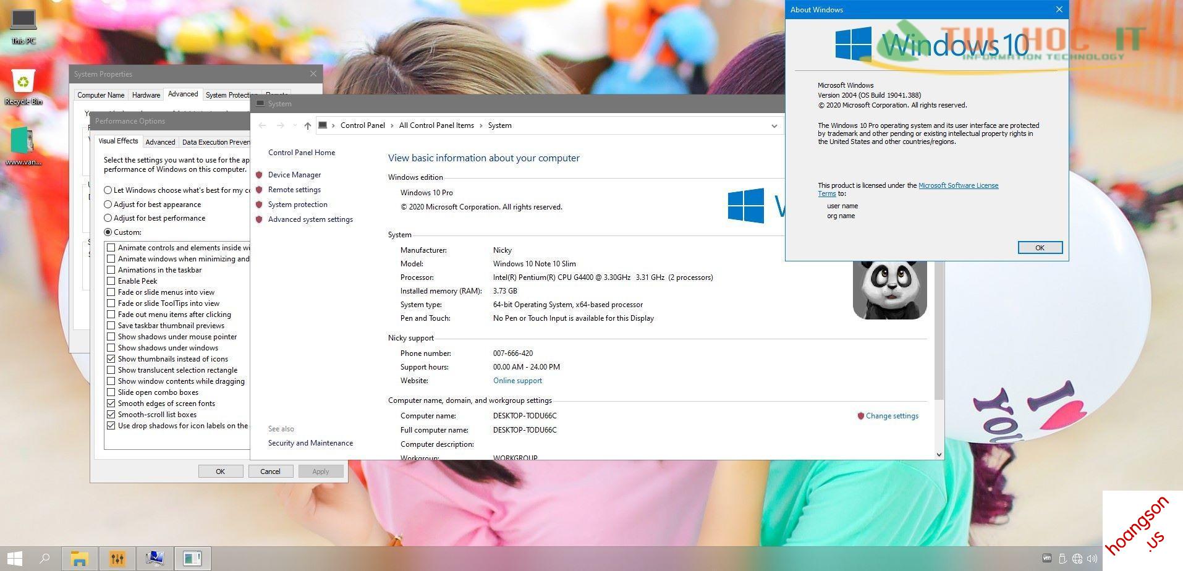Go back in the System window

coord(262,125)
